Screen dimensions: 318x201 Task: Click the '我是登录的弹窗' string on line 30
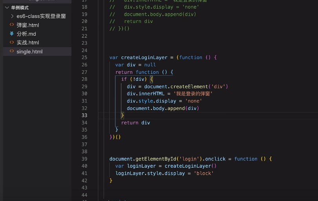click(x=193, y=94)
